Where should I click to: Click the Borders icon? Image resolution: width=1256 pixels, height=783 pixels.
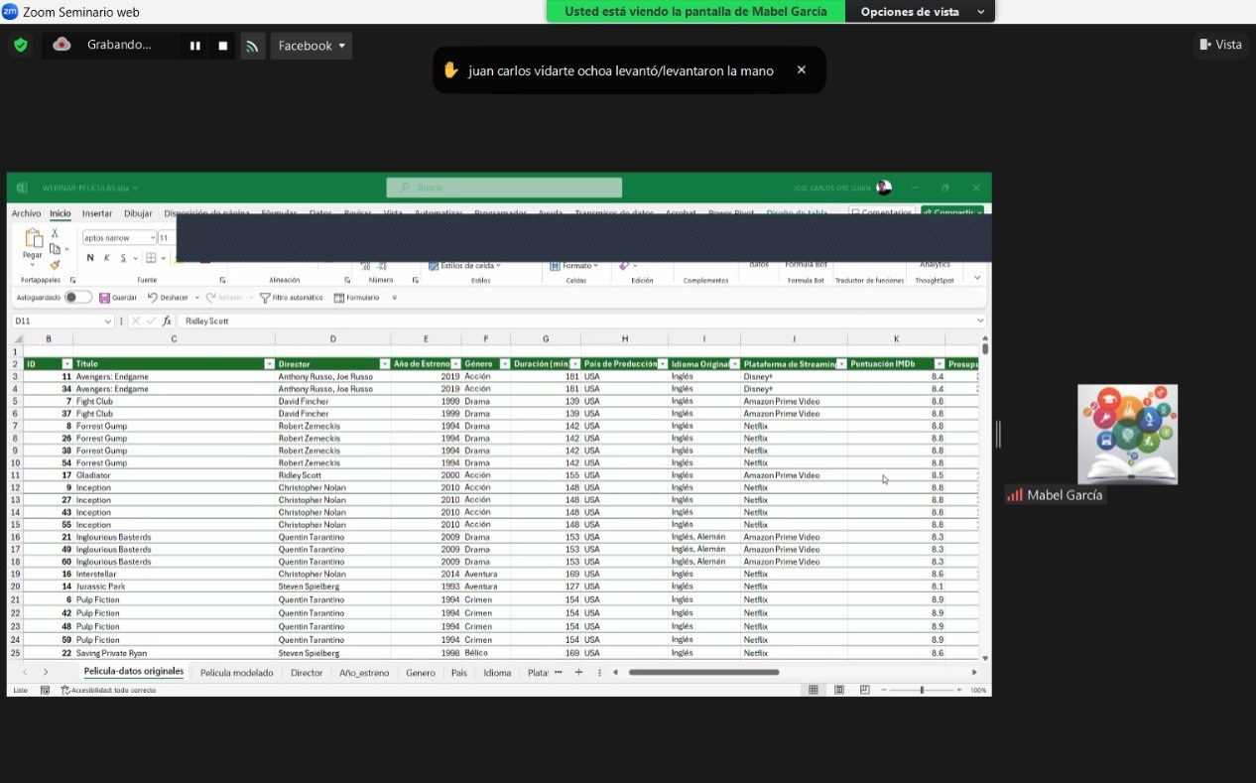pyautogui.click(x=152, y=258)
